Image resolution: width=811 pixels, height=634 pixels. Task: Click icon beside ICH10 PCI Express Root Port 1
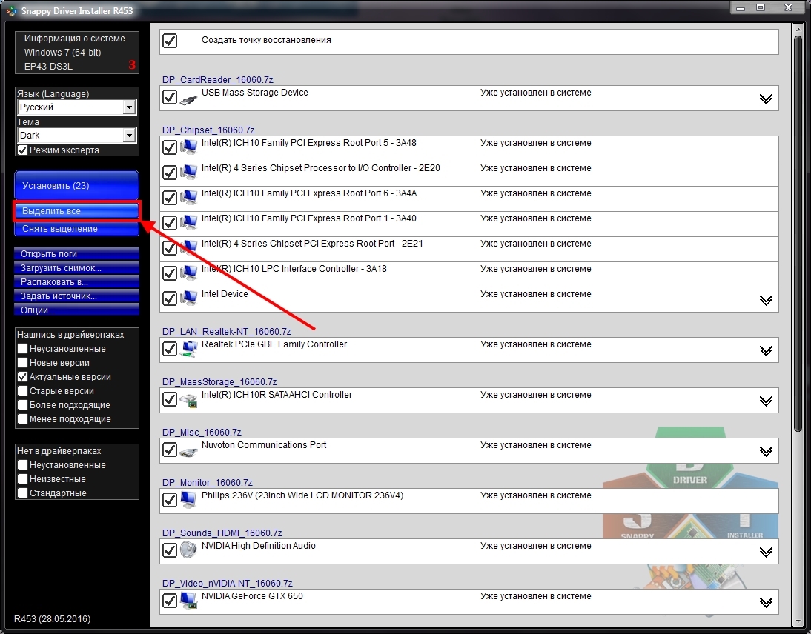(x=189, y=223)
